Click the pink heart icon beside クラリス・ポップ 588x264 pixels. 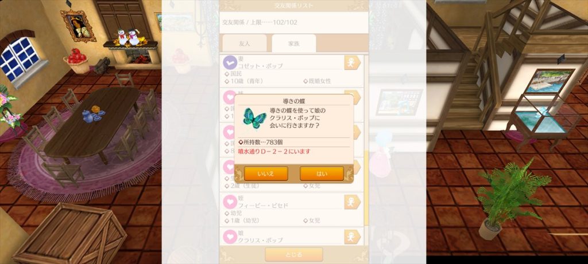point(230,237)
